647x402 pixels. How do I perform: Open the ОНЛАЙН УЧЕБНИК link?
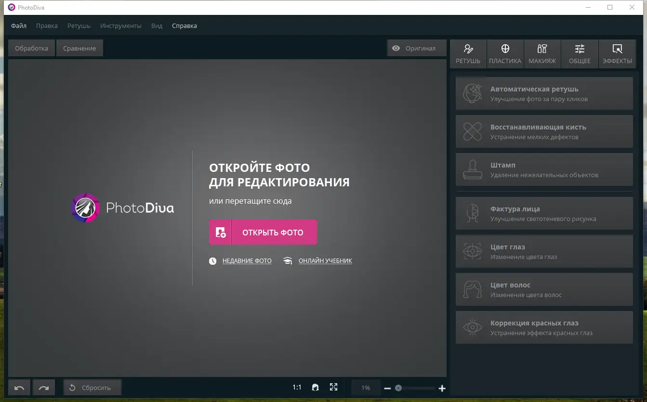325,261
